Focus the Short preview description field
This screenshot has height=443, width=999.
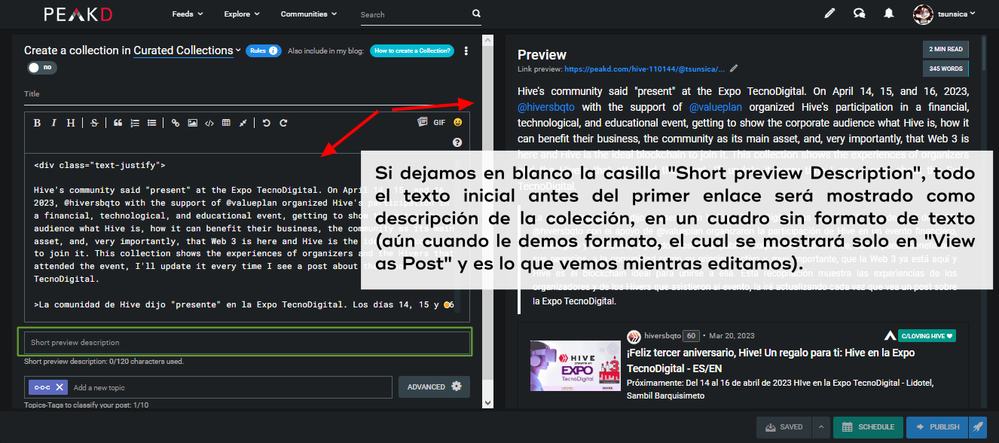247,342
